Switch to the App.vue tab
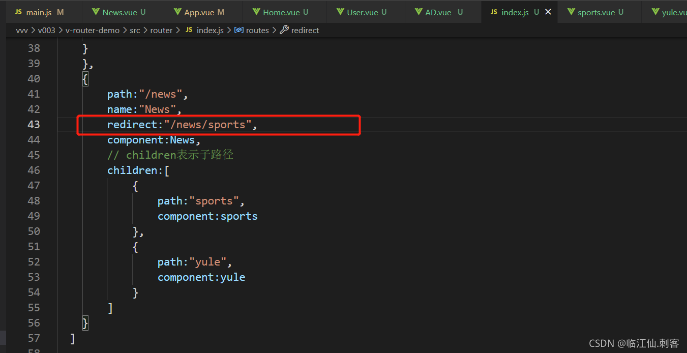This screenshot has width=687, height=353. [x=204, y=12]
